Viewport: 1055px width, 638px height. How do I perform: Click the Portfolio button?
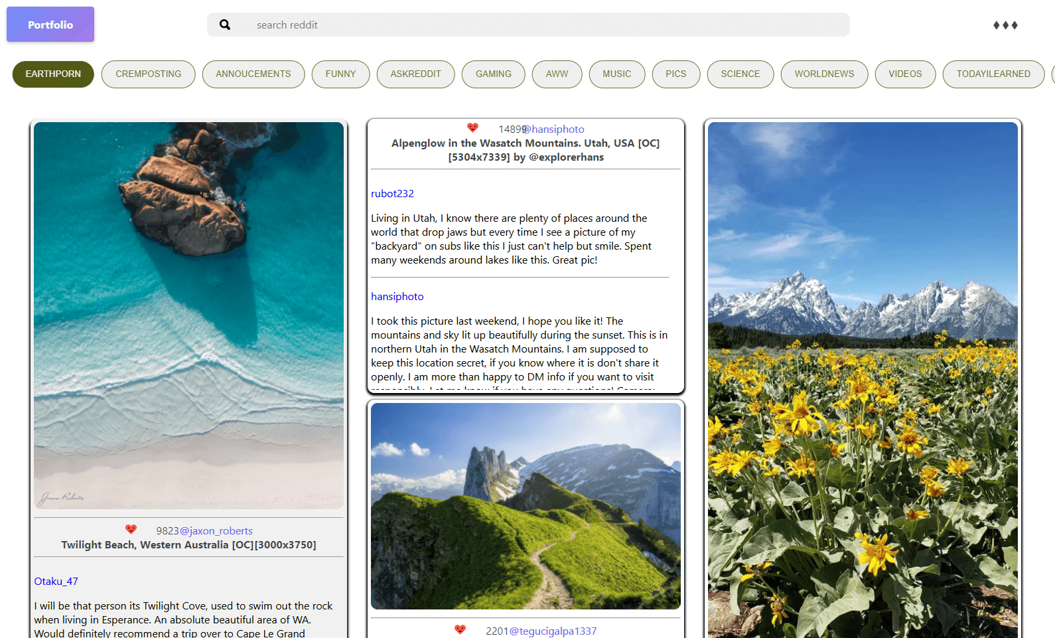click(50, 25)
